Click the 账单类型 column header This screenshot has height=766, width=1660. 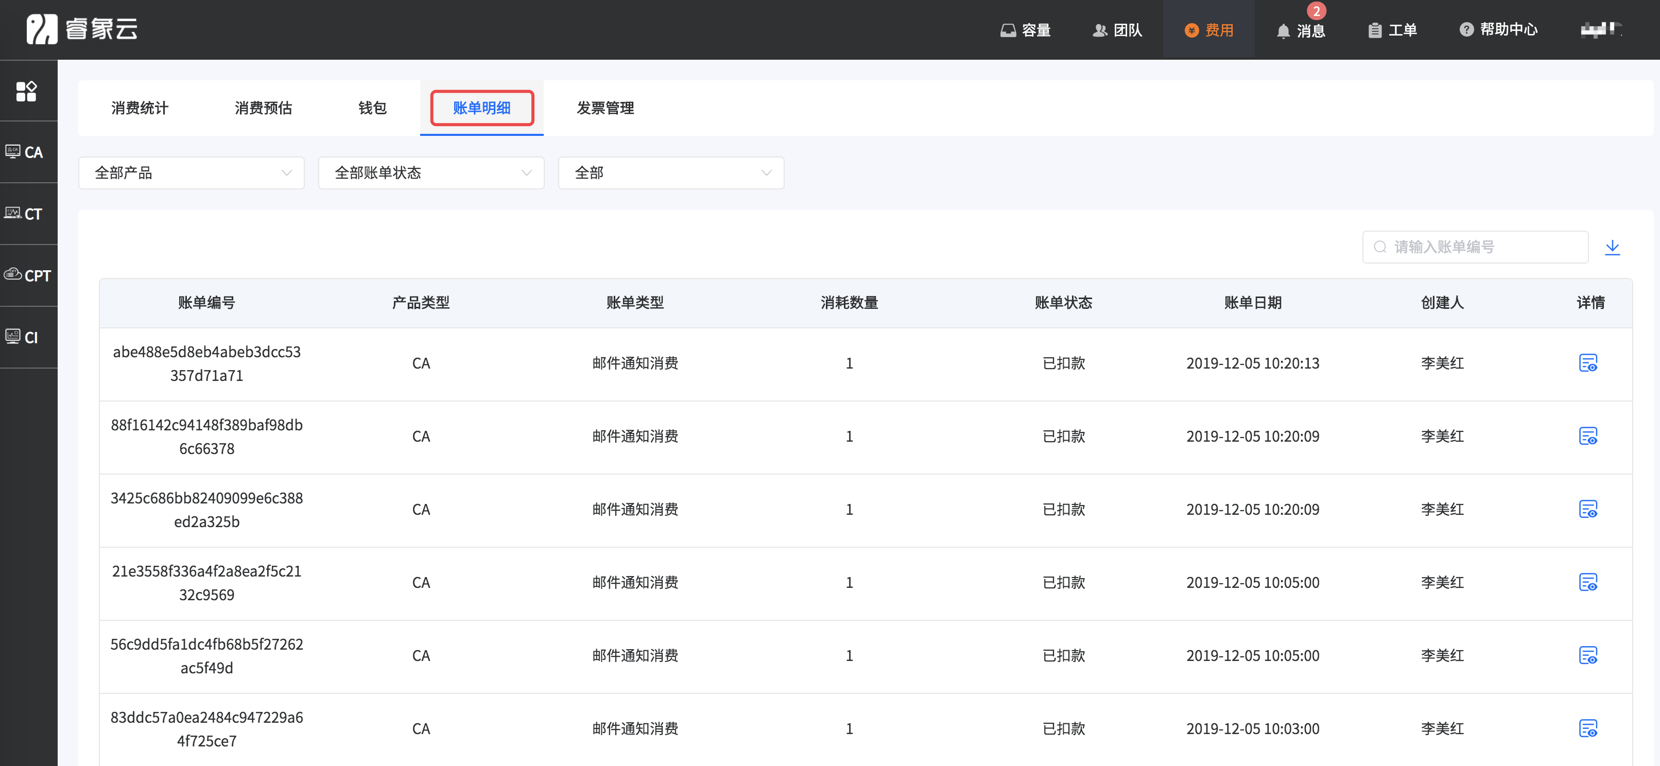(x=635, y=302)
